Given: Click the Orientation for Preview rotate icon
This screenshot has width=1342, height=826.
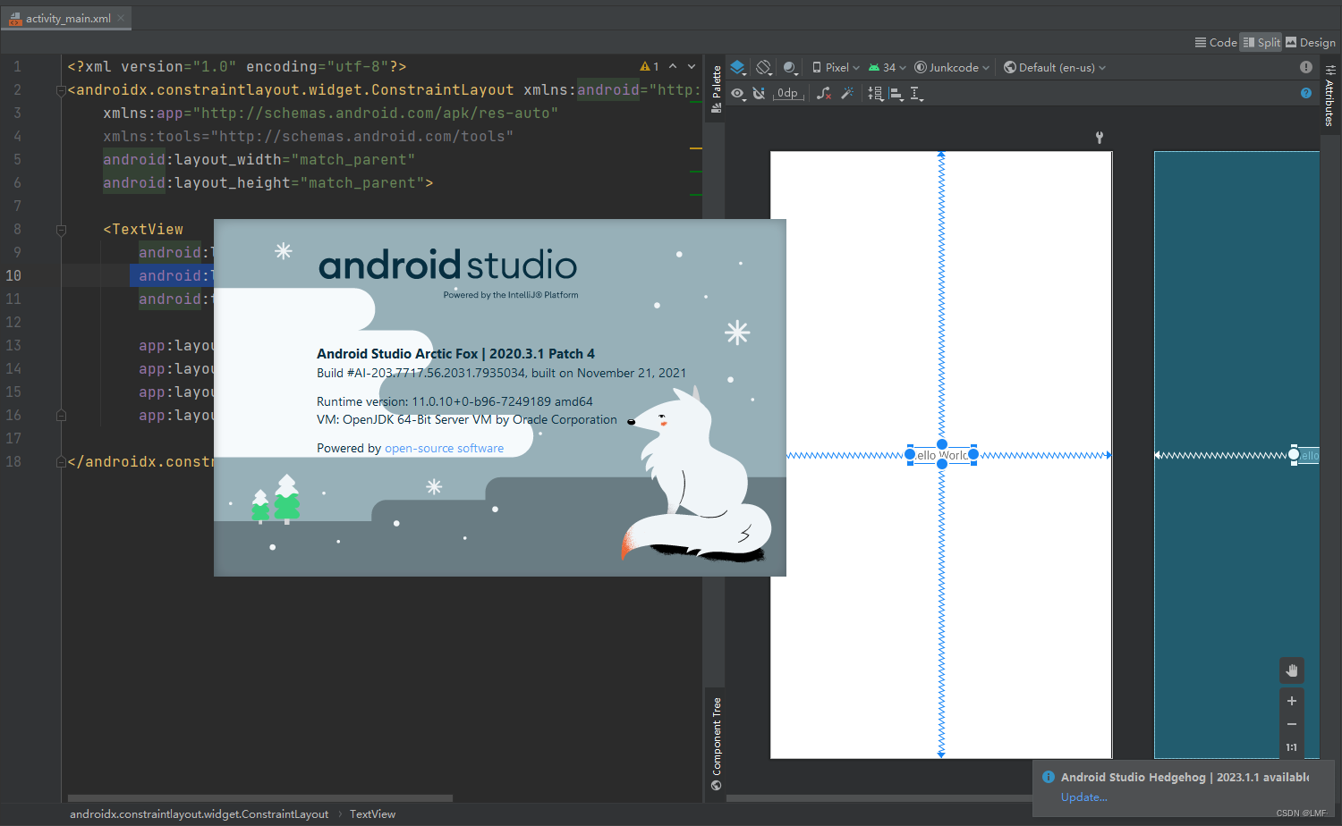Looking at the screenshot, I should tap(763, 67).
